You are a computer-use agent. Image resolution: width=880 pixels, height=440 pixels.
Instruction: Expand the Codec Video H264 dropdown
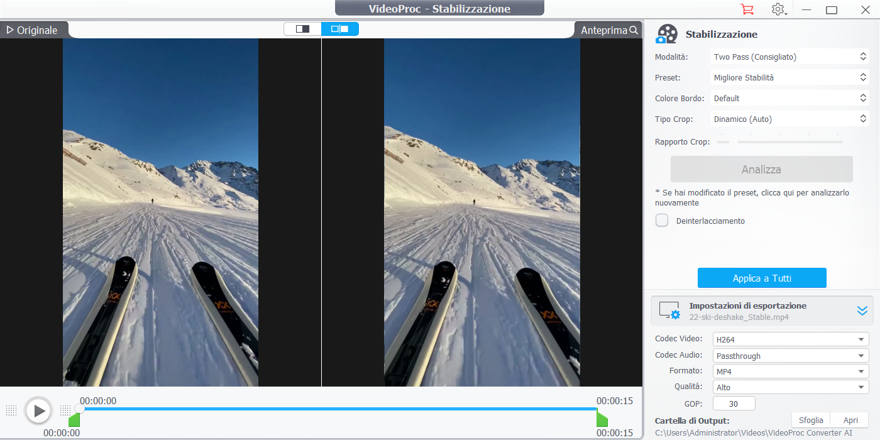790,339
